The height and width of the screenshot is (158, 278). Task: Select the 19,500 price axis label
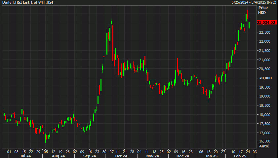point(264,87)
